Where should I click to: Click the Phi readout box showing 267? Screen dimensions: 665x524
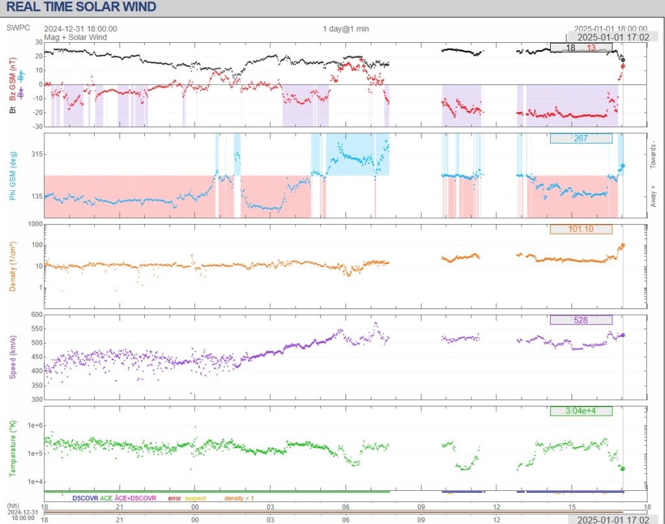click(x=581, y=138)
